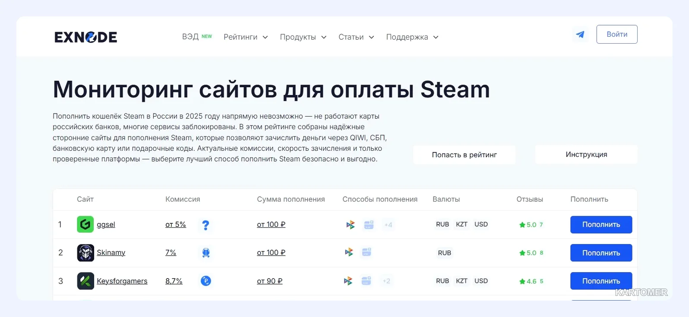Expand the Рейтинги dropdown menu

(246, 37)
